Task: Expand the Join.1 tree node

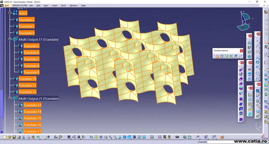Action: (x=10, y=13)
